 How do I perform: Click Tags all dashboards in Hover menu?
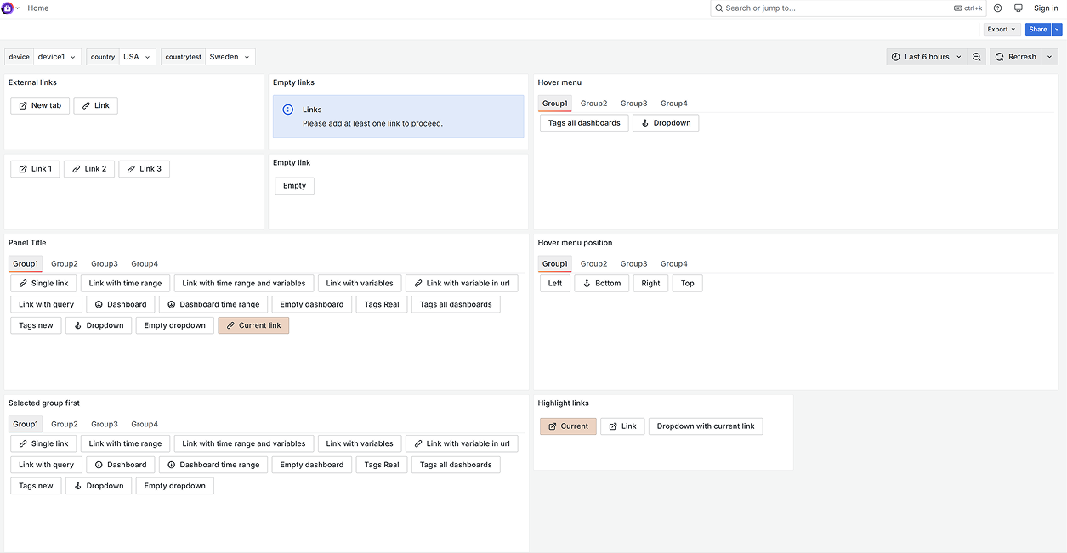pos(584,123)
